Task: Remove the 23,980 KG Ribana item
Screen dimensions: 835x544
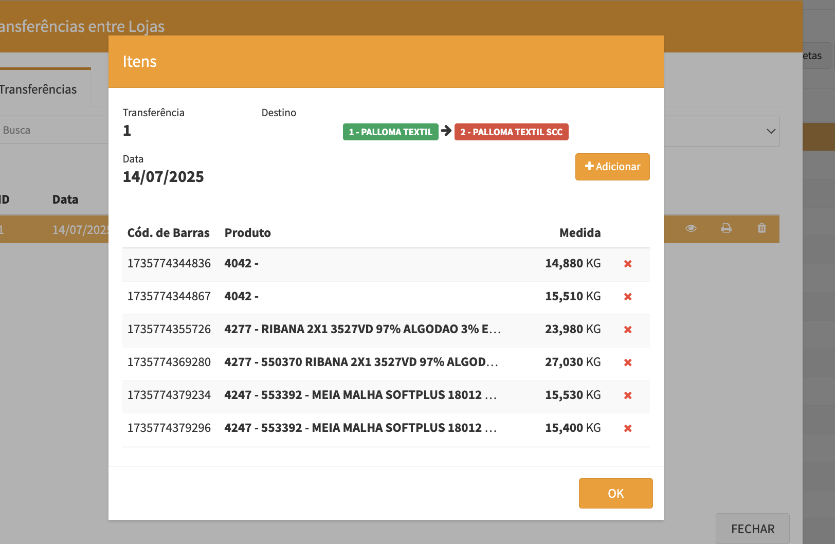Action: click(x=628, y=330)
